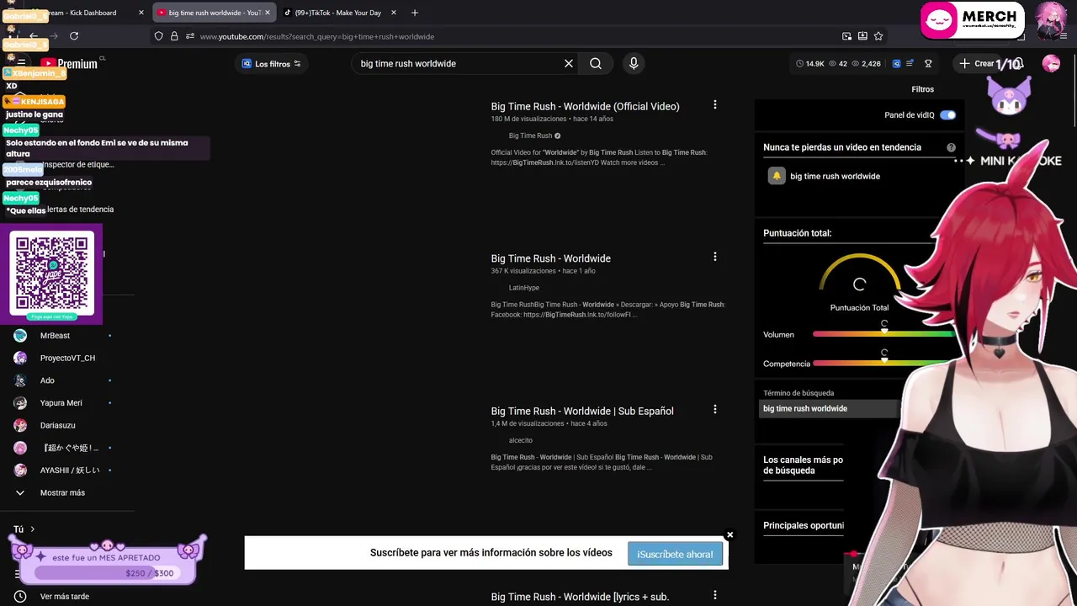Toggle the Panel de vidIQ switch
The image size is (1077, 606).
click(x=947, y=115)
